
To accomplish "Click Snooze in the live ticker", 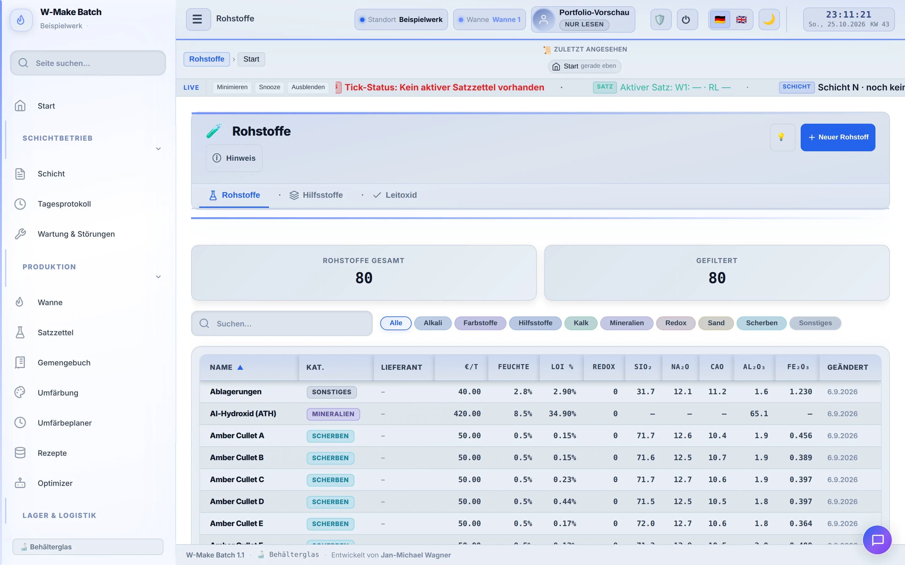I will [x=269, y=87].
